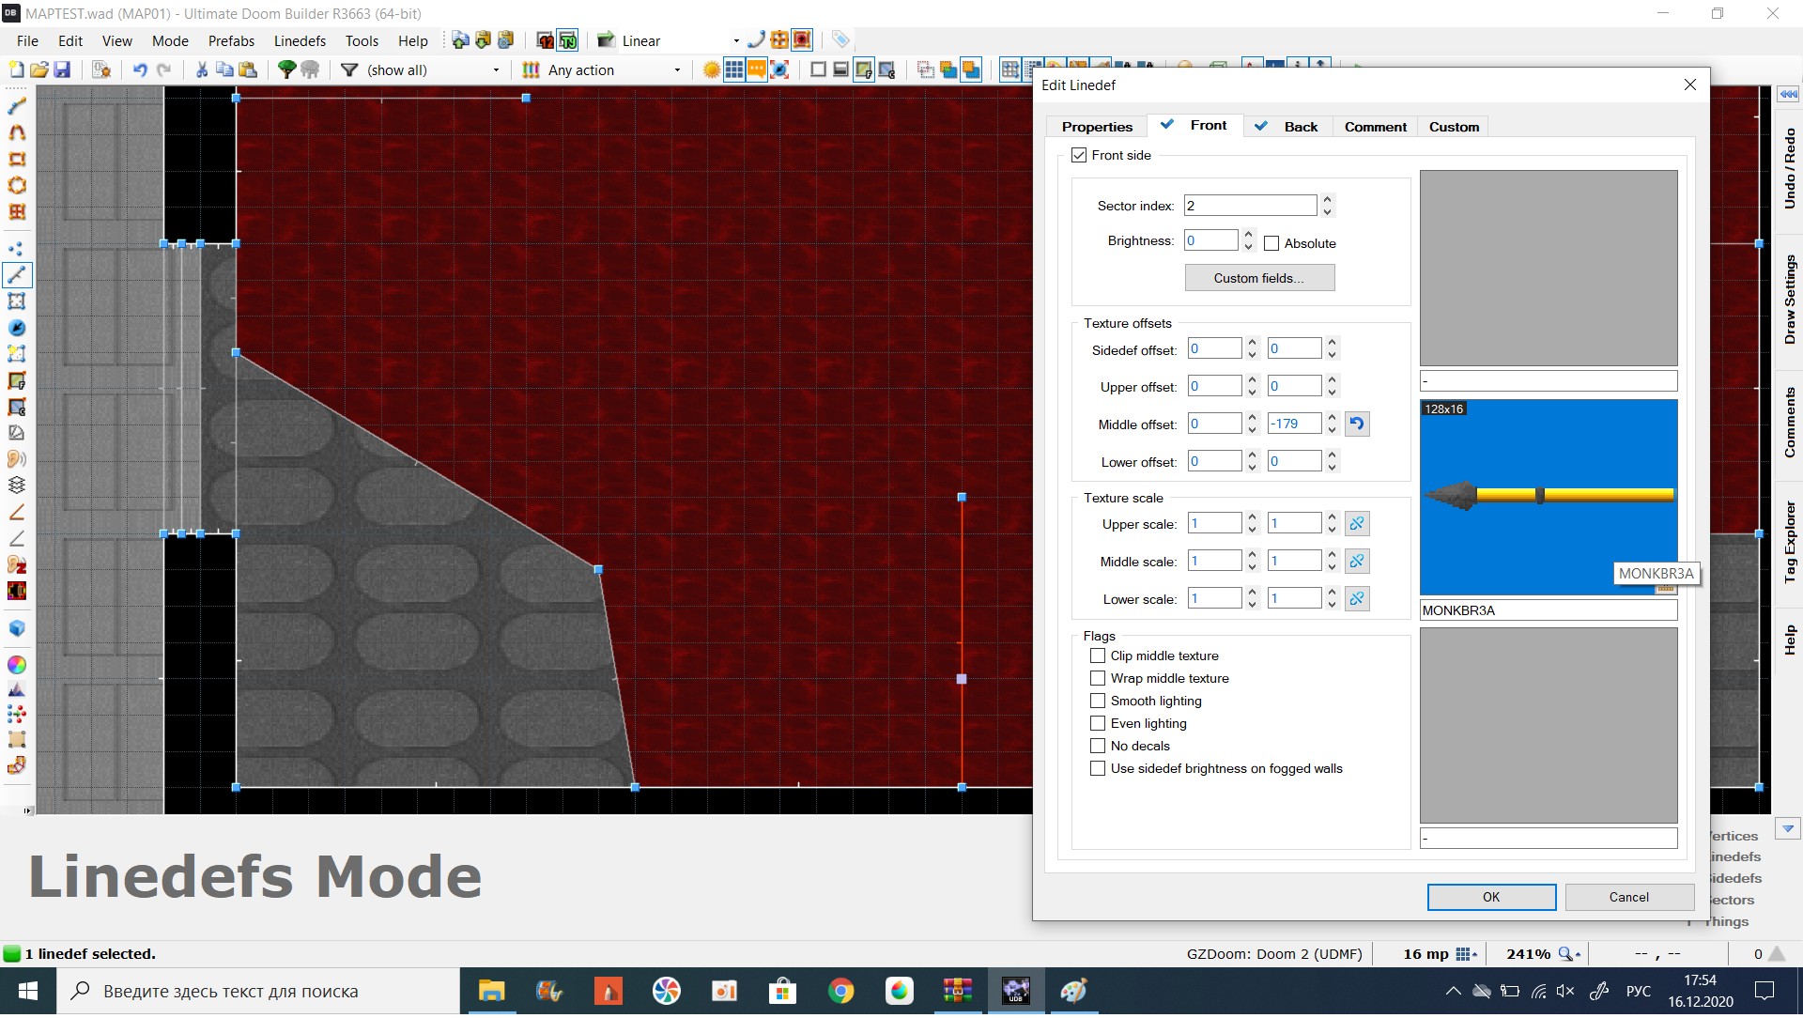Open Sound Propagation mode (ear icon)

pos(17,459)
